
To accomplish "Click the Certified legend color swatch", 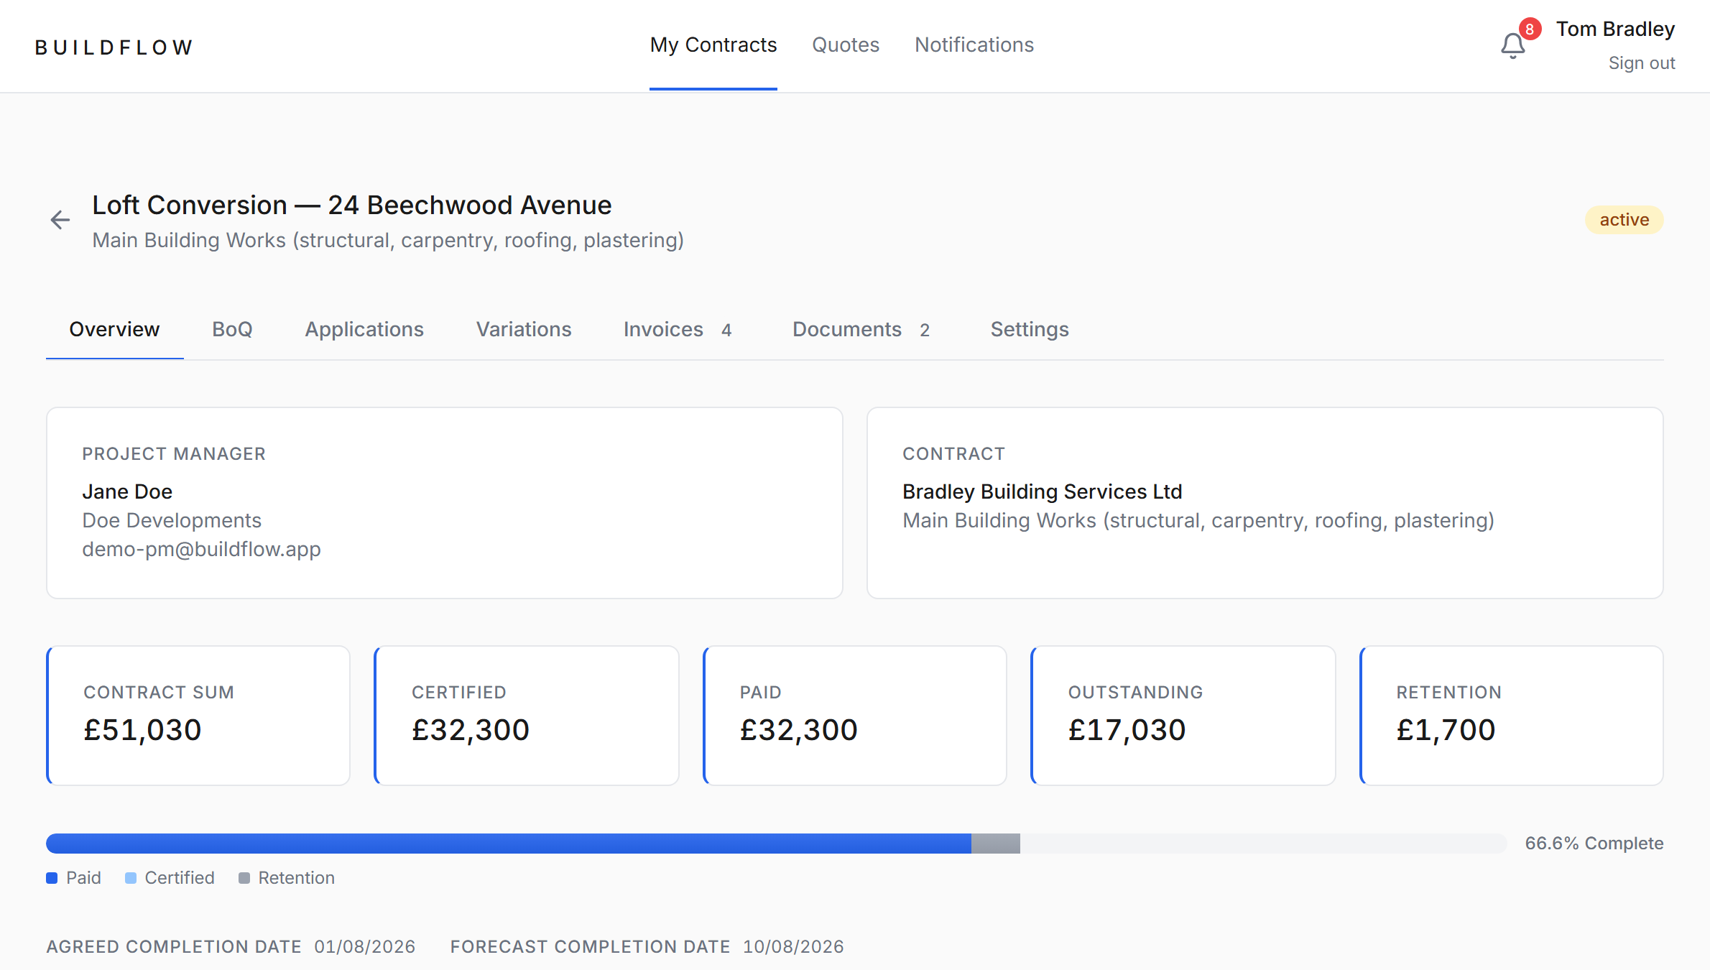I will click(131, 878).
